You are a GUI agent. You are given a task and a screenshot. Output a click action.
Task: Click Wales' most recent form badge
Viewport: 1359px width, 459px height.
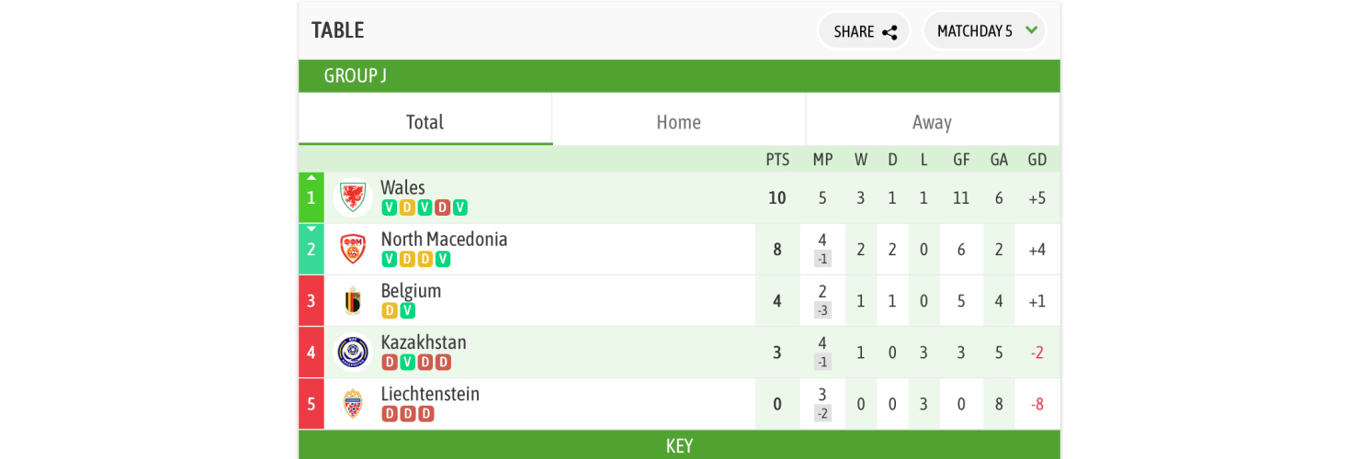click(459, 207)
